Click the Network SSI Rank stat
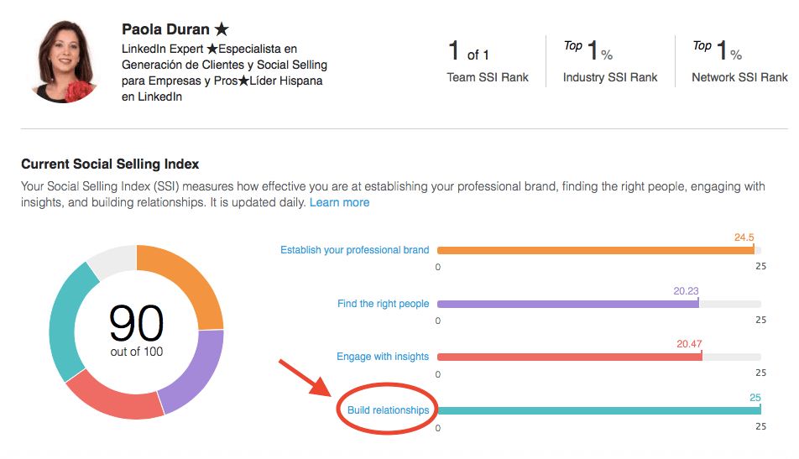The height and width of the screenshot is (459, 799). pos(739,61)
